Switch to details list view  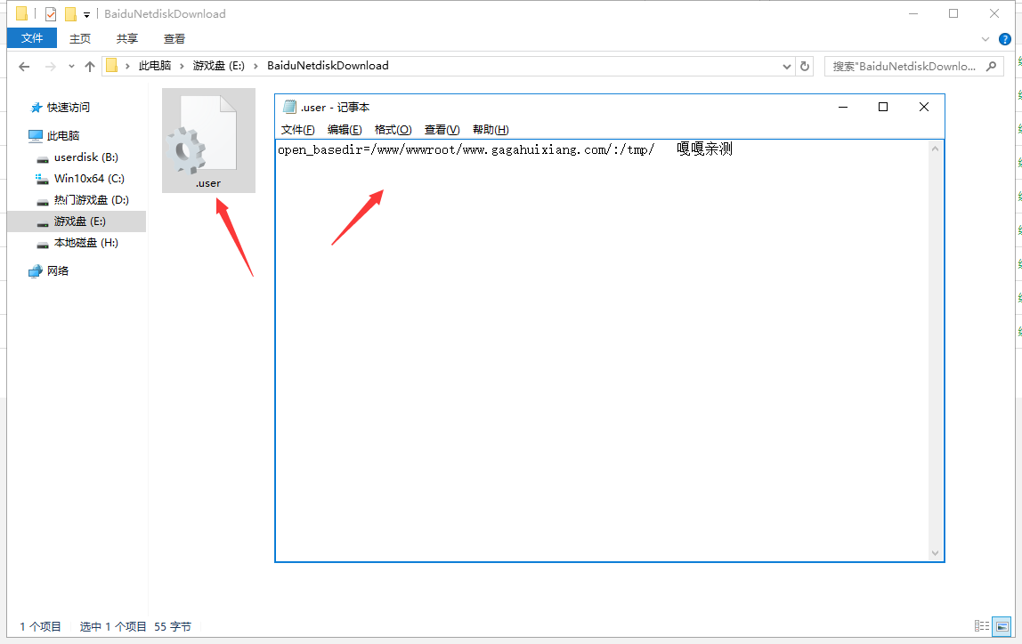click(981, 626)
